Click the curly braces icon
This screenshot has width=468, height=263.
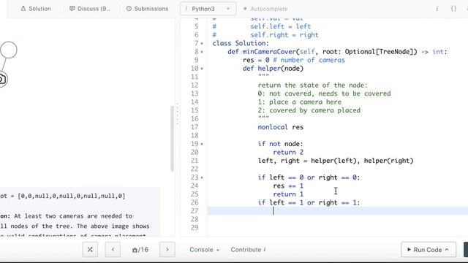pos(453,9)
